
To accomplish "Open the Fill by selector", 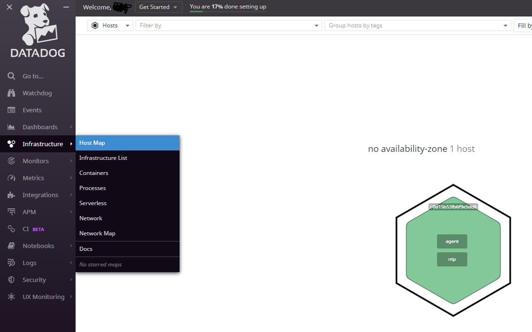I will point(523,25).
